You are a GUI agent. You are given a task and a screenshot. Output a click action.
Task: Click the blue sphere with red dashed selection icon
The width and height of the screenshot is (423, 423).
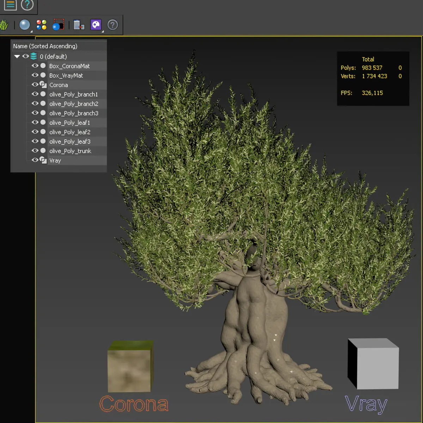click(58, 25)
